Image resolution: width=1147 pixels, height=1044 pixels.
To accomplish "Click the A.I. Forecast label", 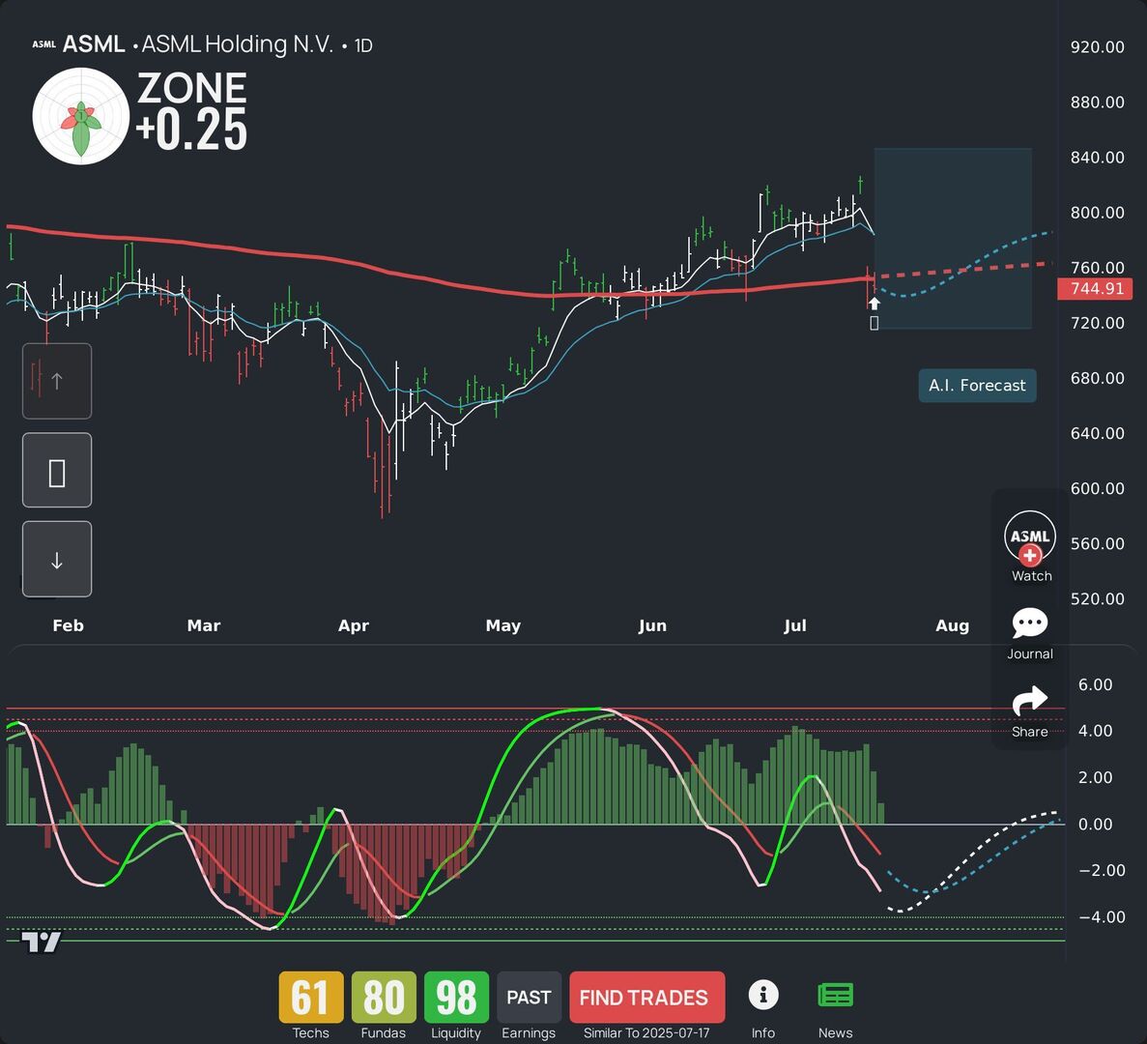I will (977, 386).
